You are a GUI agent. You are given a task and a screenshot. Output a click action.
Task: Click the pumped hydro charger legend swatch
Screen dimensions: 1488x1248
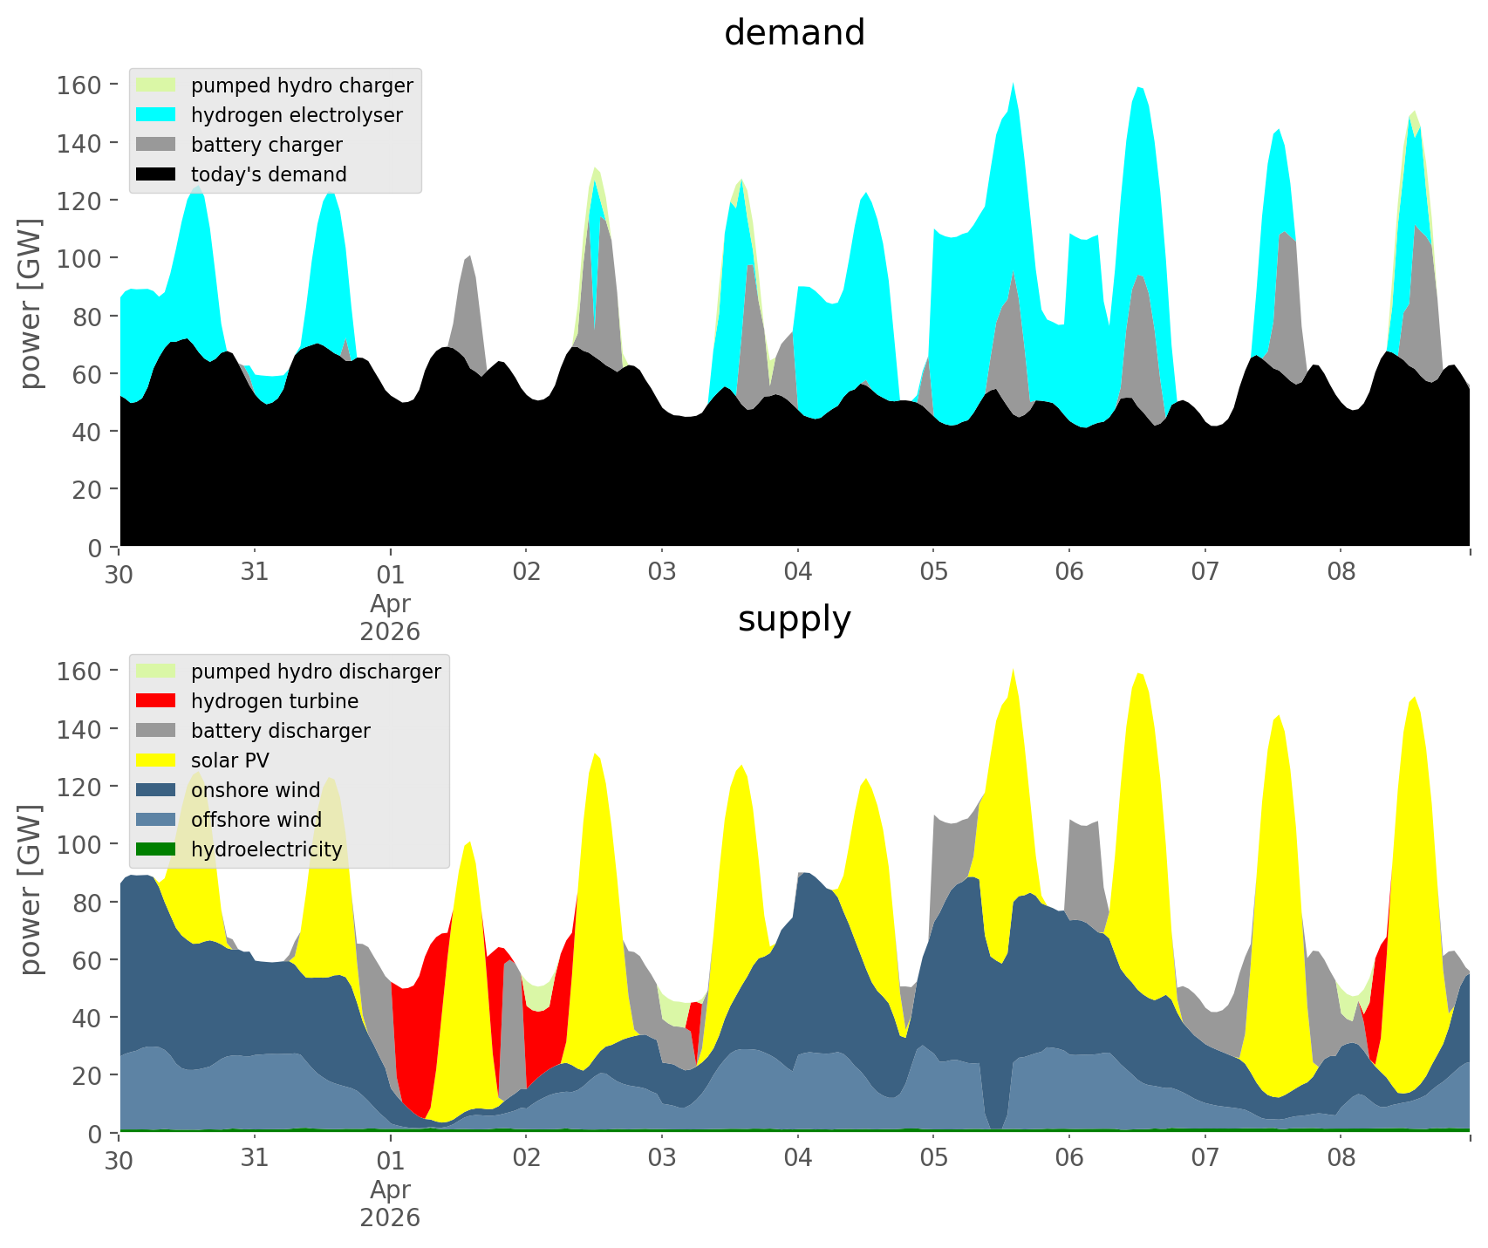(155, 85)
